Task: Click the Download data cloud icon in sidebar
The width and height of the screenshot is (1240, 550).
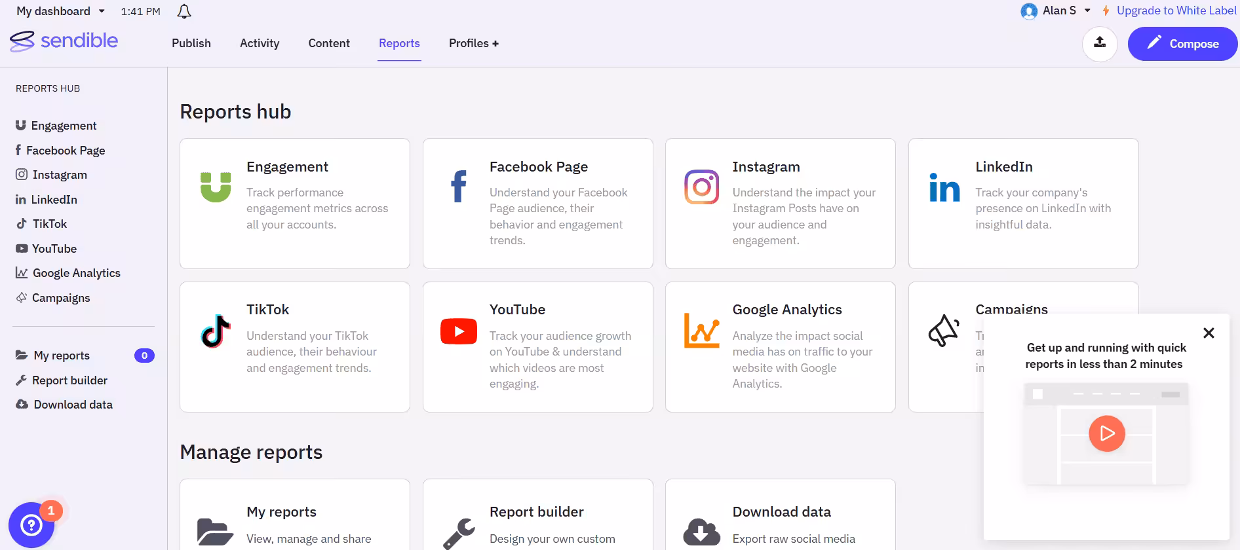Action: 22,404
